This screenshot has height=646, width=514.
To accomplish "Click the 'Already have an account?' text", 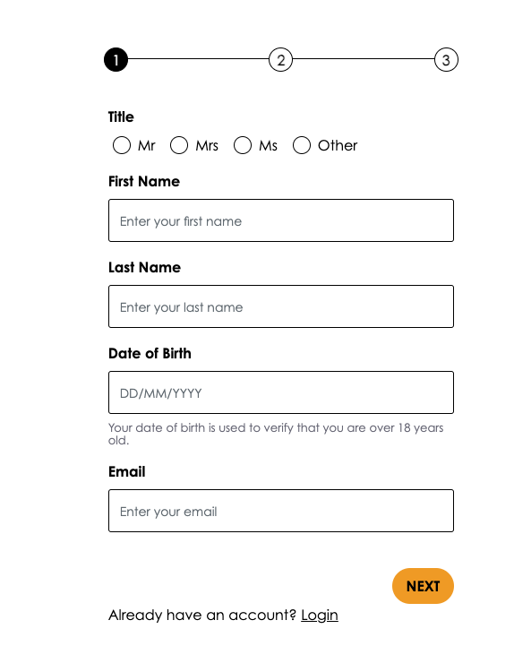I will click(202, 616).
